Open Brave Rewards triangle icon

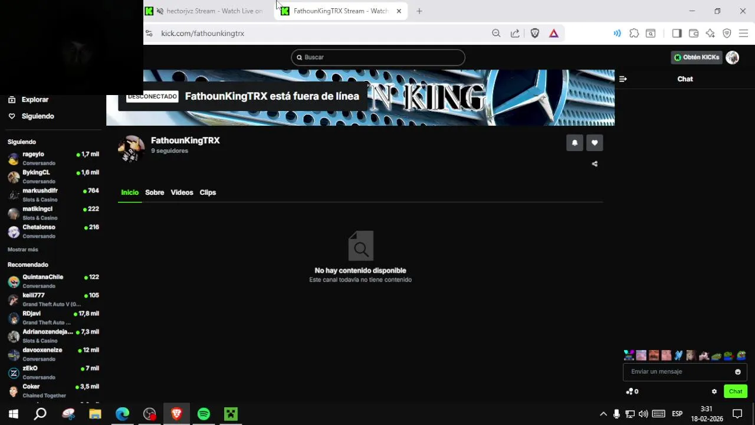(553, 33)
